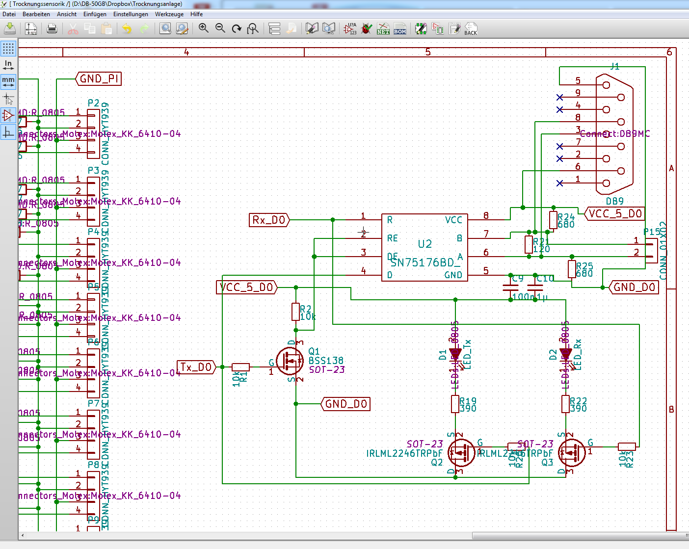
Task: Run electrical rules check ladybug icon
Action: [367, 28]
